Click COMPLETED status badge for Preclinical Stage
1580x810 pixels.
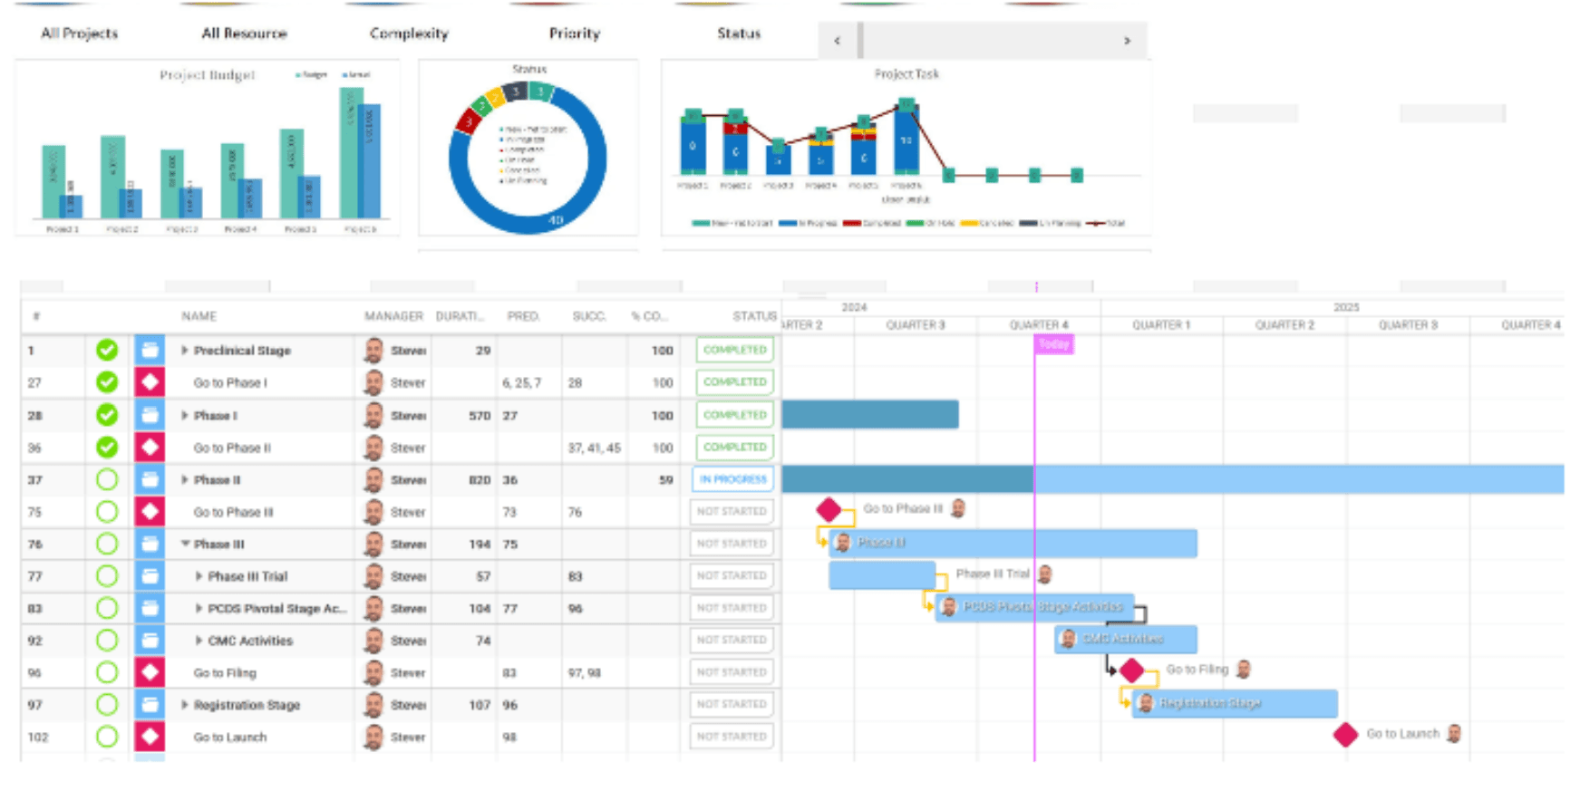735,350
